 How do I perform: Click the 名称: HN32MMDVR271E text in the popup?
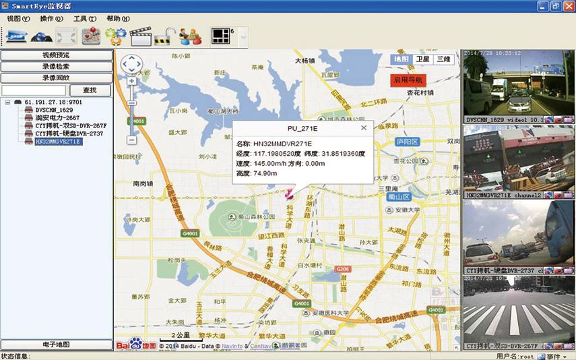pyautogui.click(x=274, y=144)
